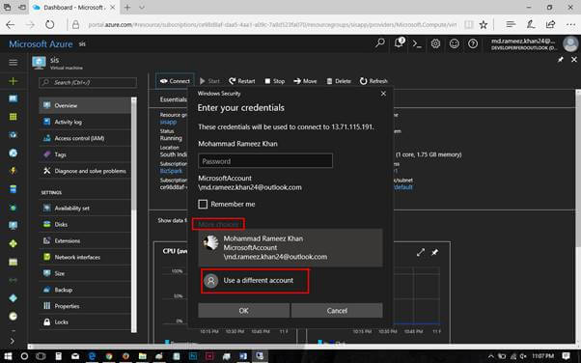Show hidden tray icons chevron

coord(490,356)
